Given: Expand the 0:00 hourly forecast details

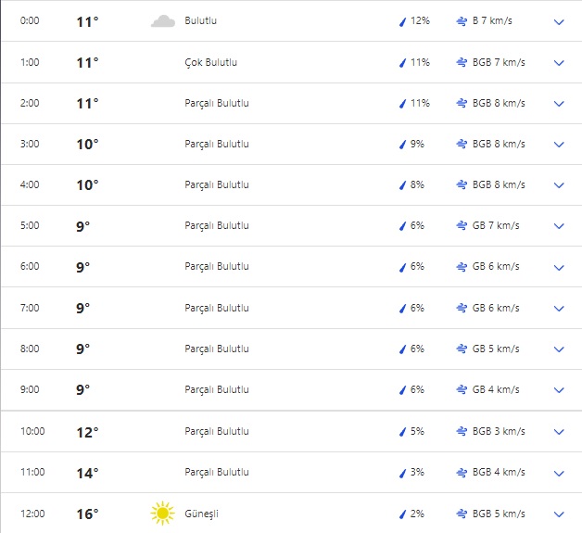Looking at the screenshot, I should pos(558,21).
